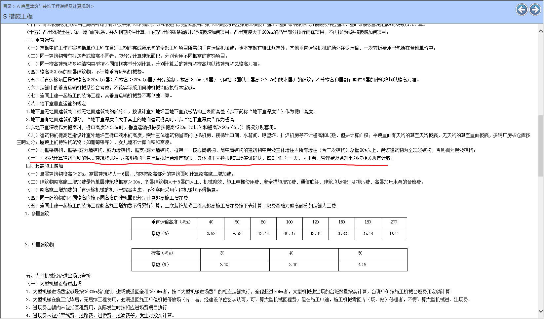The image size is (544, 319).
Task: Select line （十五）凸出混凝土柱、梁、墙面的线条
Action: tap(209, 32)
